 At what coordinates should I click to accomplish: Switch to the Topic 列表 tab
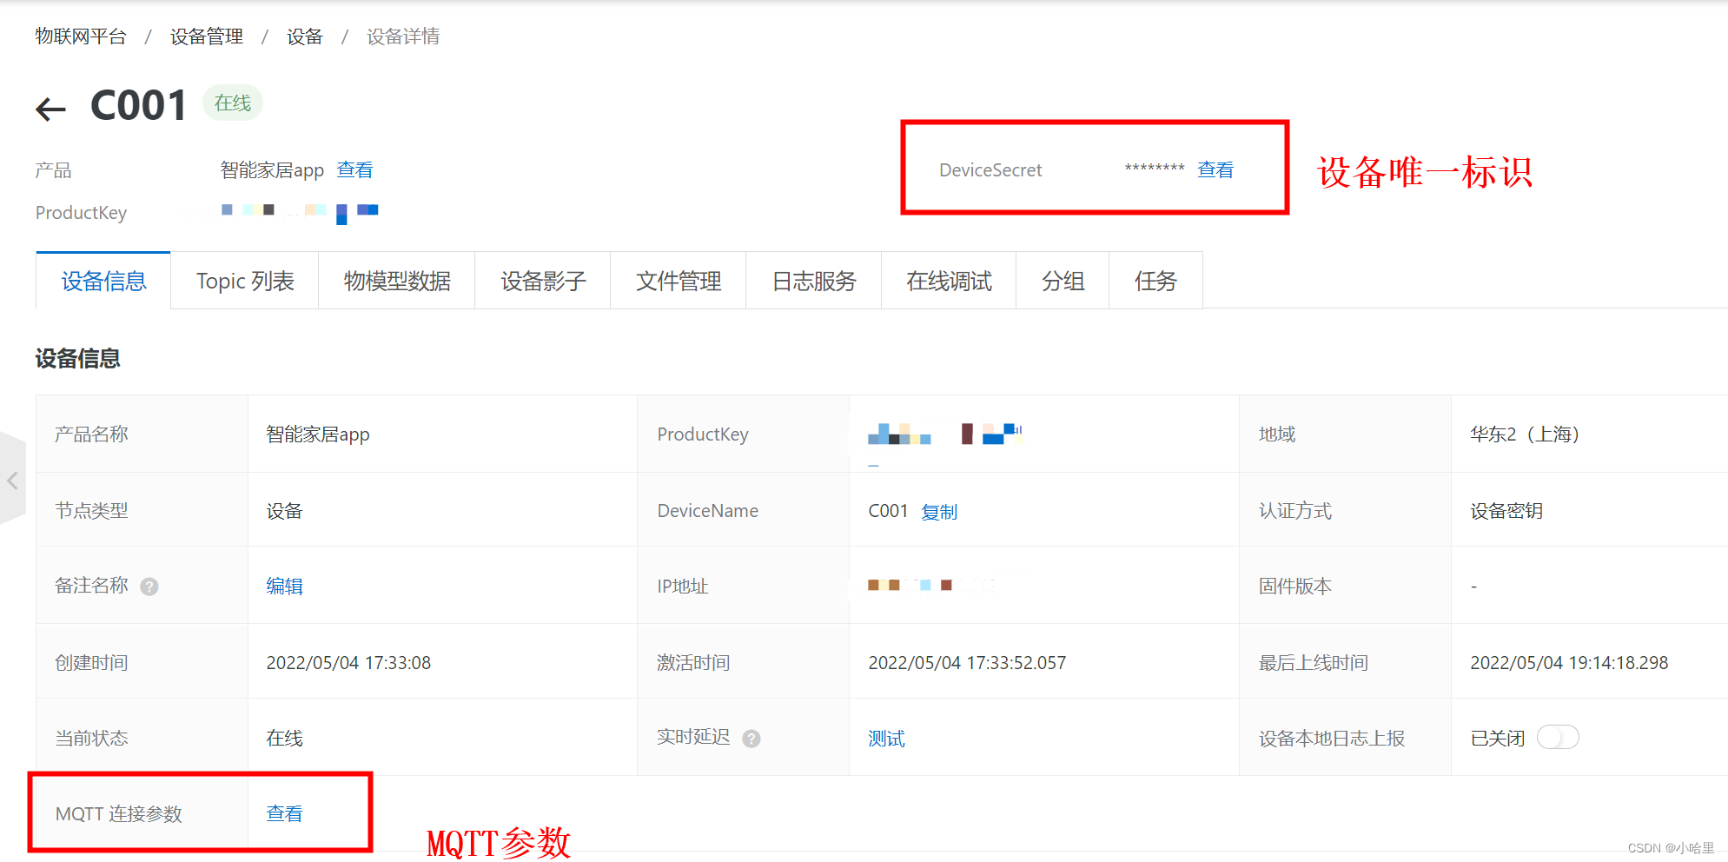coord(244,281)
